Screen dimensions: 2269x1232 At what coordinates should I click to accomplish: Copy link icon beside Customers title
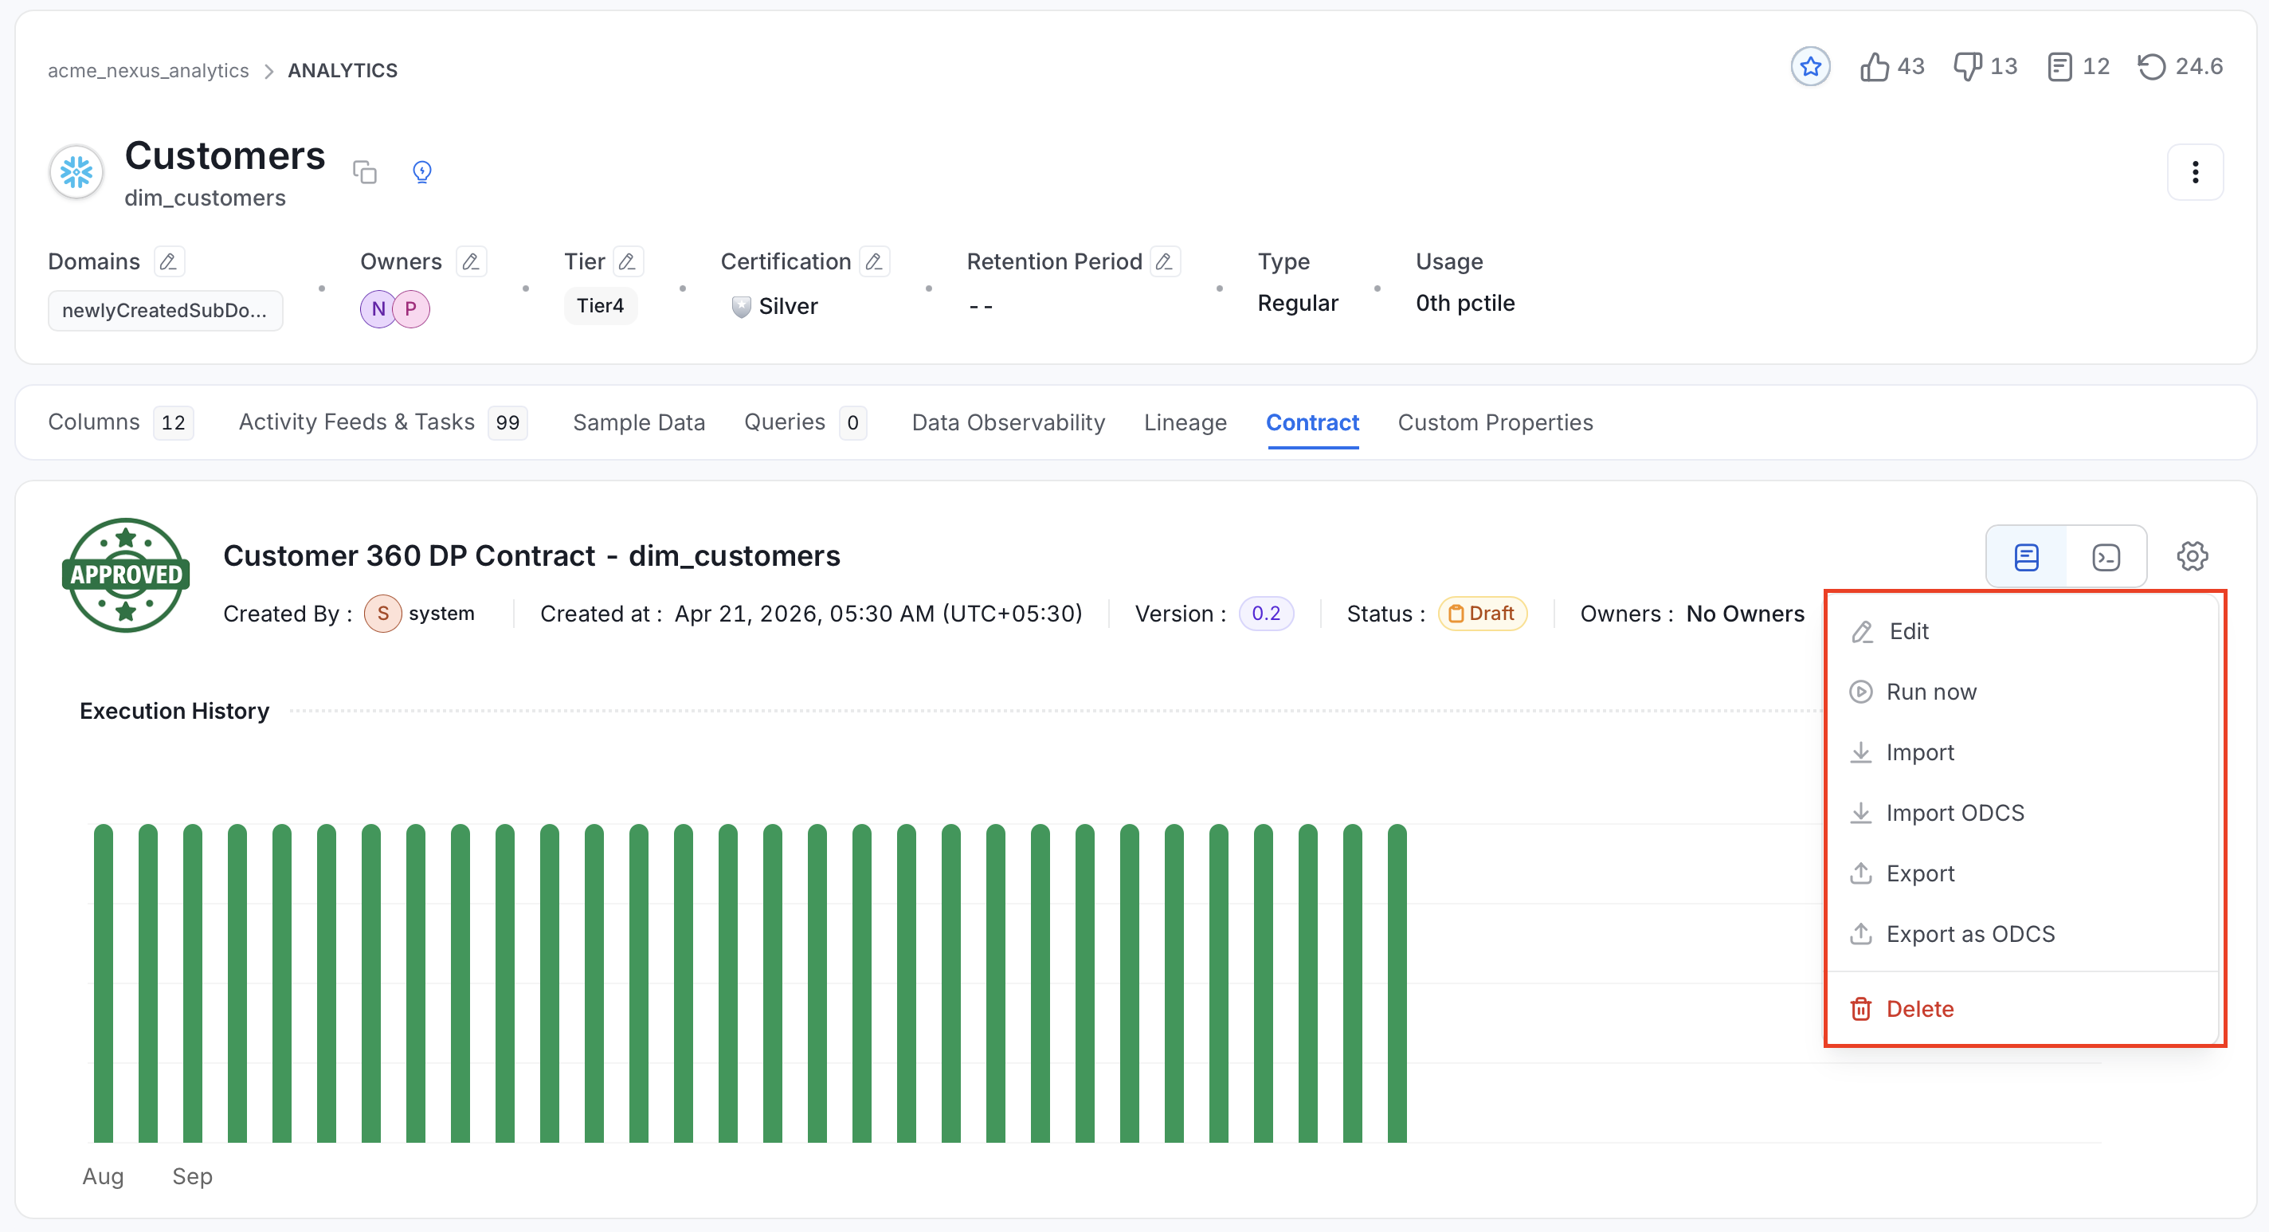click(x=365, y=171)
